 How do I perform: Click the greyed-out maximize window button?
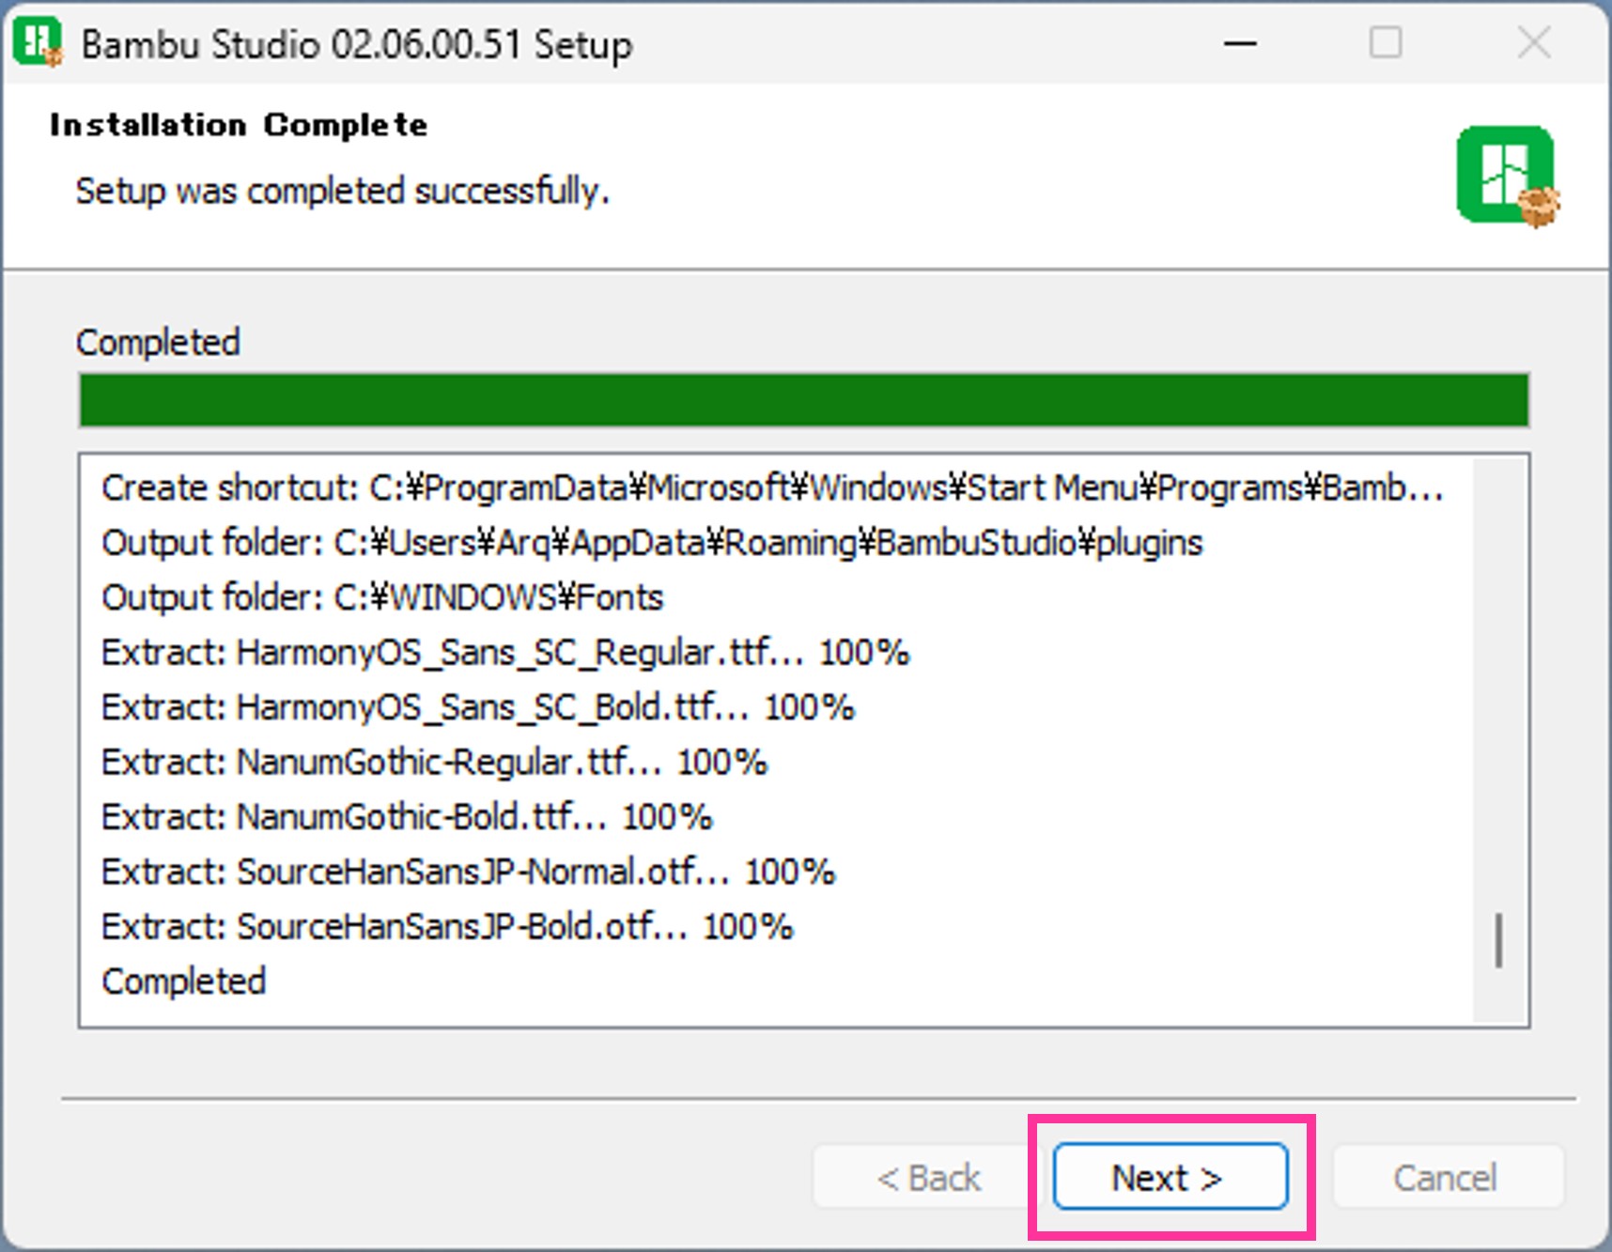[1386, 43]
